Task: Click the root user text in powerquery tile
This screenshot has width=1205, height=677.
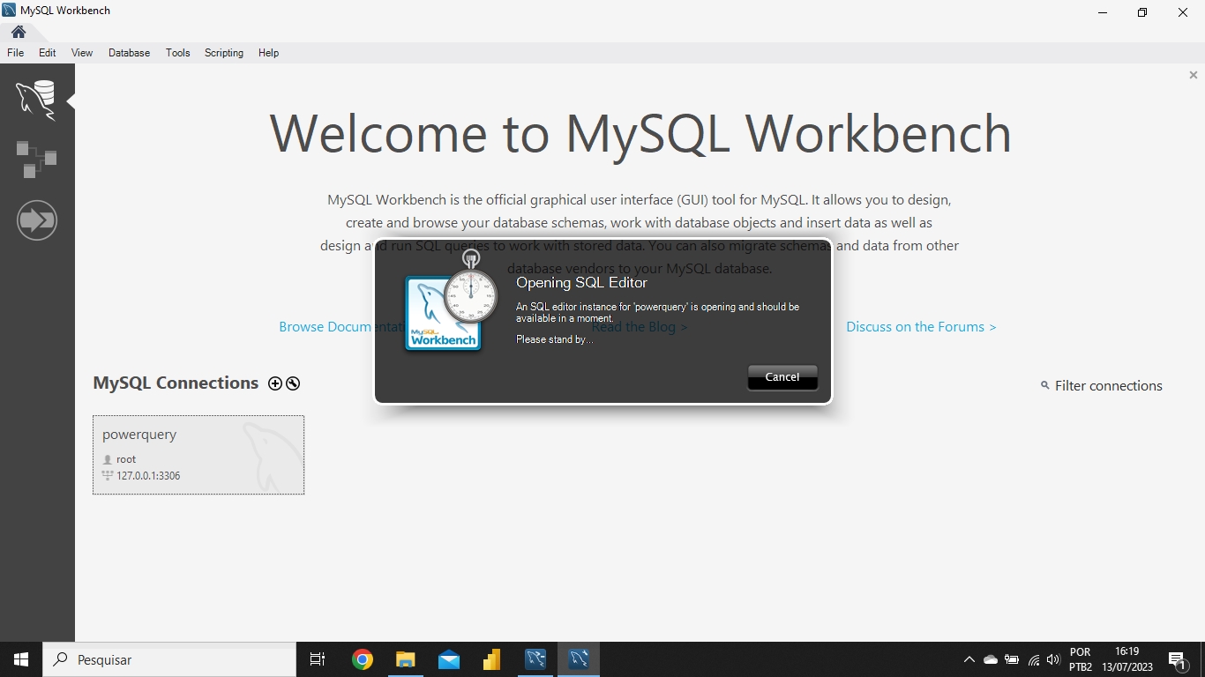Action: 126,459
